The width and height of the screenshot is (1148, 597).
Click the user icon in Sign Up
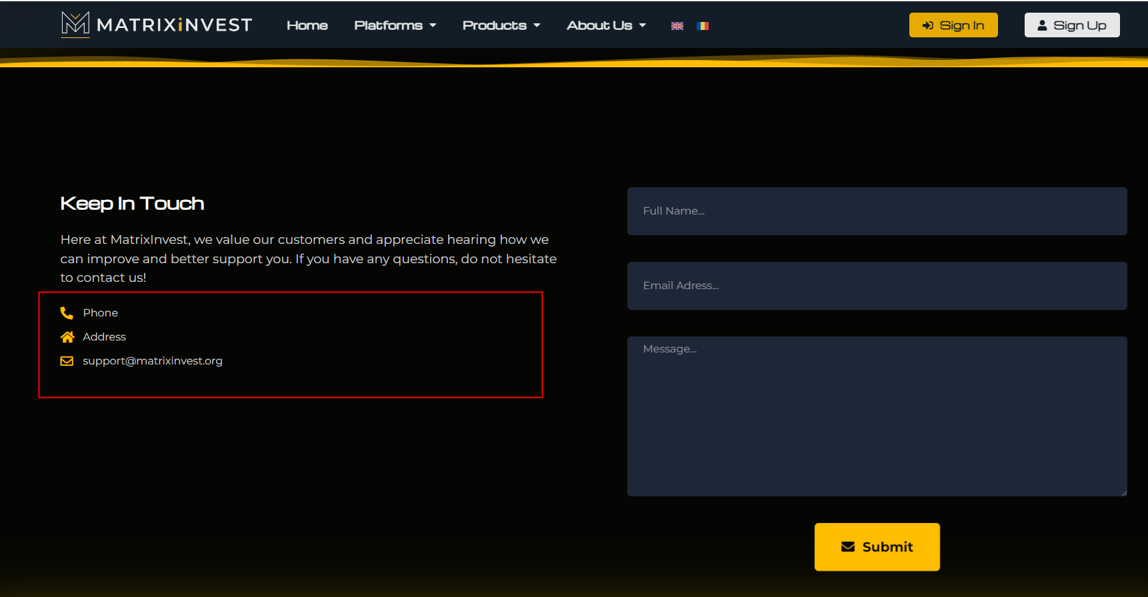click(x=1042, y=25)
